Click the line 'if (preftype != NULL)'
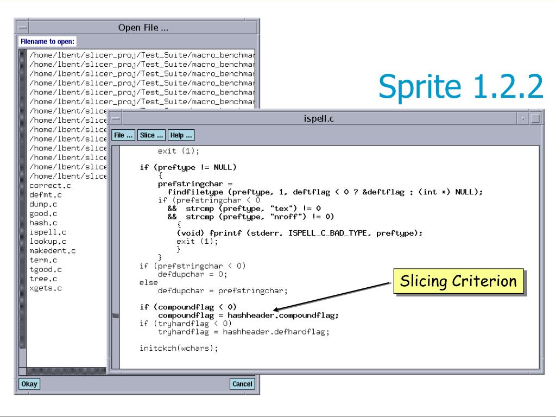The width and height of the screenshot is (556, 417). point(188,167)
